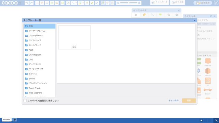Select the 空白 template category
This screenshot has width=219, height=123.
pyautogui.click(x=40, y=26)
